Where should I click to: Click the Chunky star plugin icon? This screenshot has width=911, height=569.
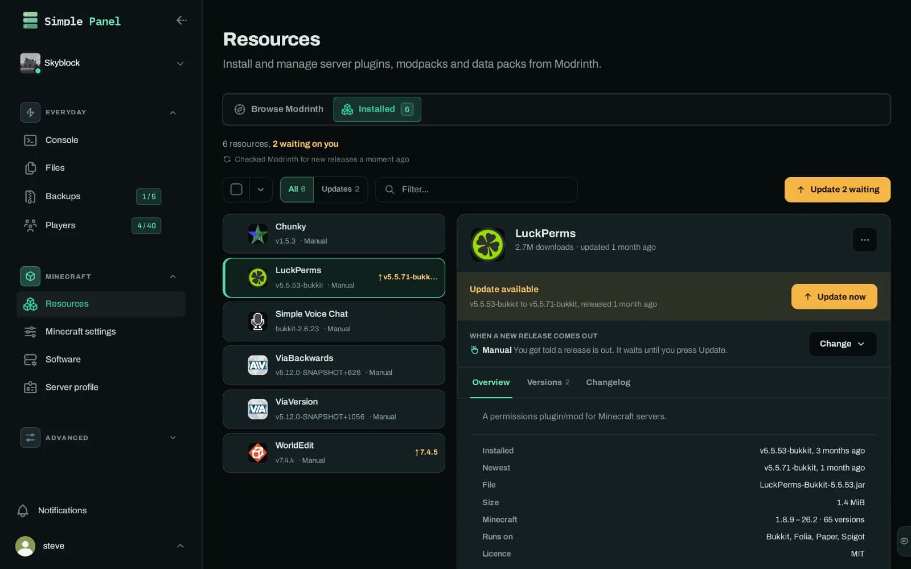click(258, 234)
